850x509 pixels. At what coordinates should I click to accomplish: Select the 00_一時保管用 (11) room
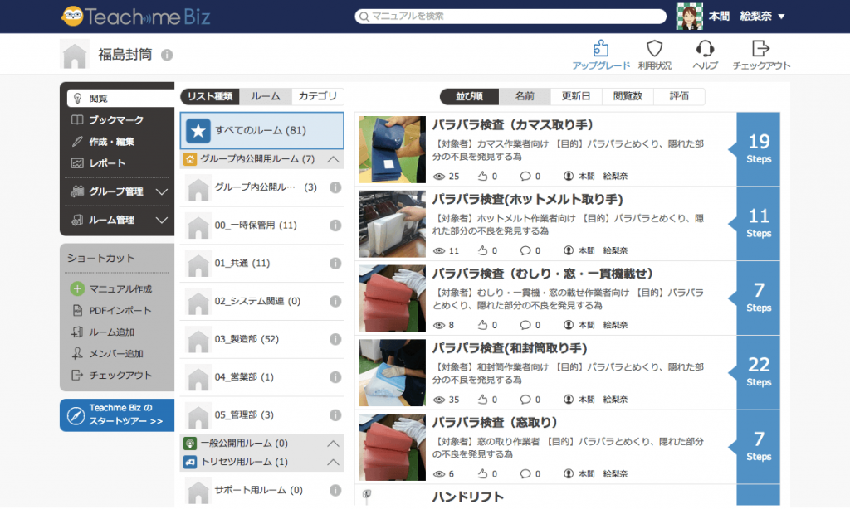(256, 225)
